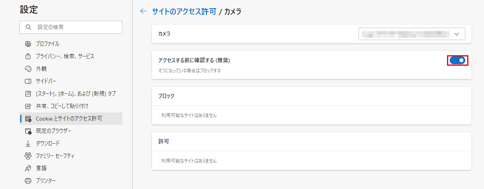This screenshot has height=189, width=484.
Task: Select Cookie とサイトのアクセス許可 menu item
Action: coord(71,119)
